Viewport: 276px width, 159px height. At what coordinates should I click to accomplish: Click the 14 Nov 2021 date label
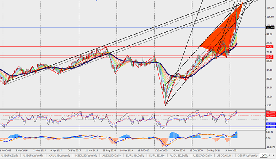pos(231,151)
